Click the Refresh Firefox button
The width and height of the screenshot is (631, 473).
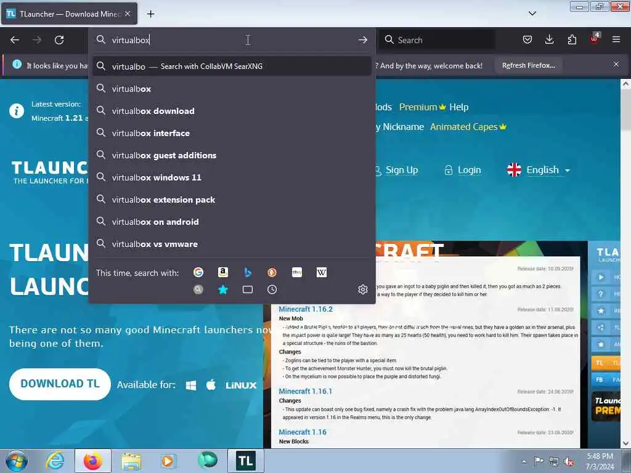[x=529, y=65]
